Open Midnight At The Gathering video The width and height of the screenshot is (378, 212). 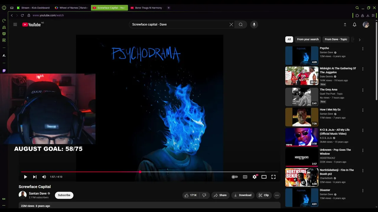tap(302, 76)
